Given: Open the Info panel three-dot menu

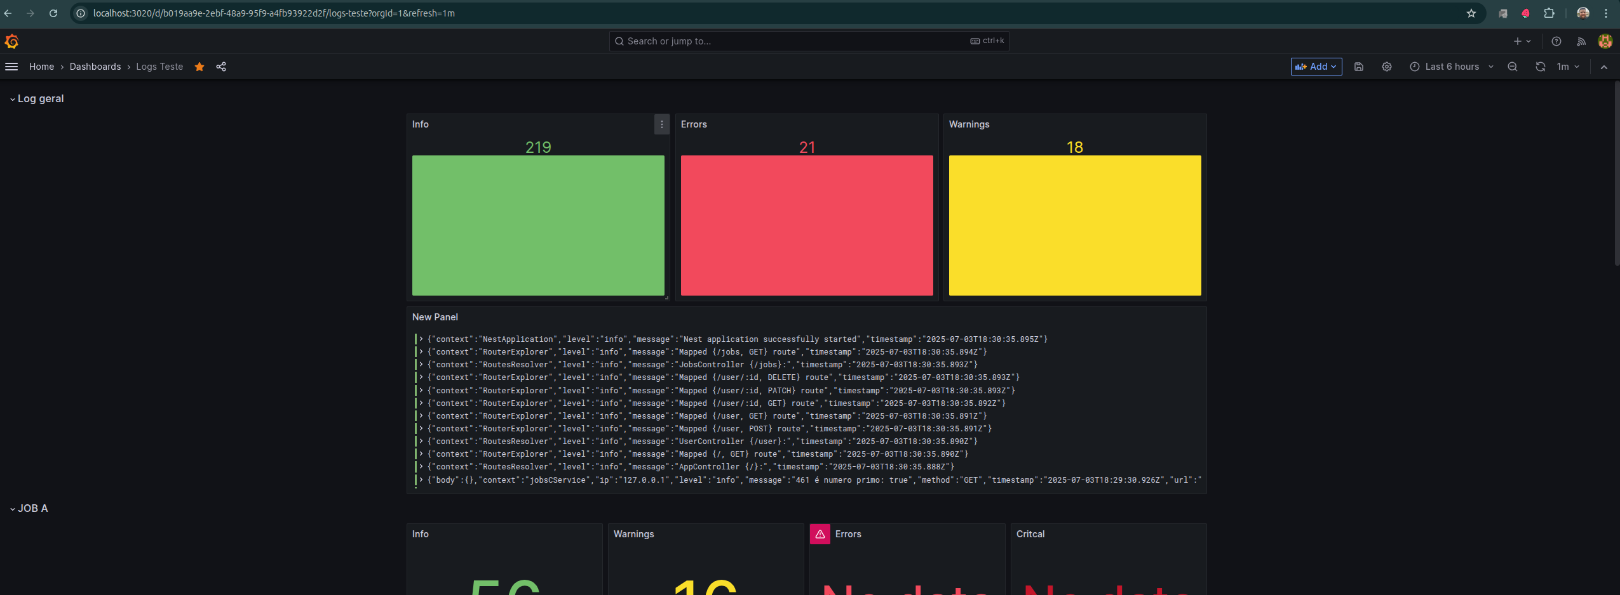Looking at the screenshot, I should point(662,124).
